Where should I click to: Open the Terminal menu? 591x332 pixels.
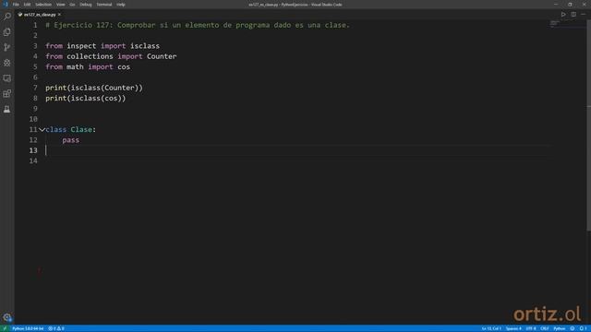104,5
